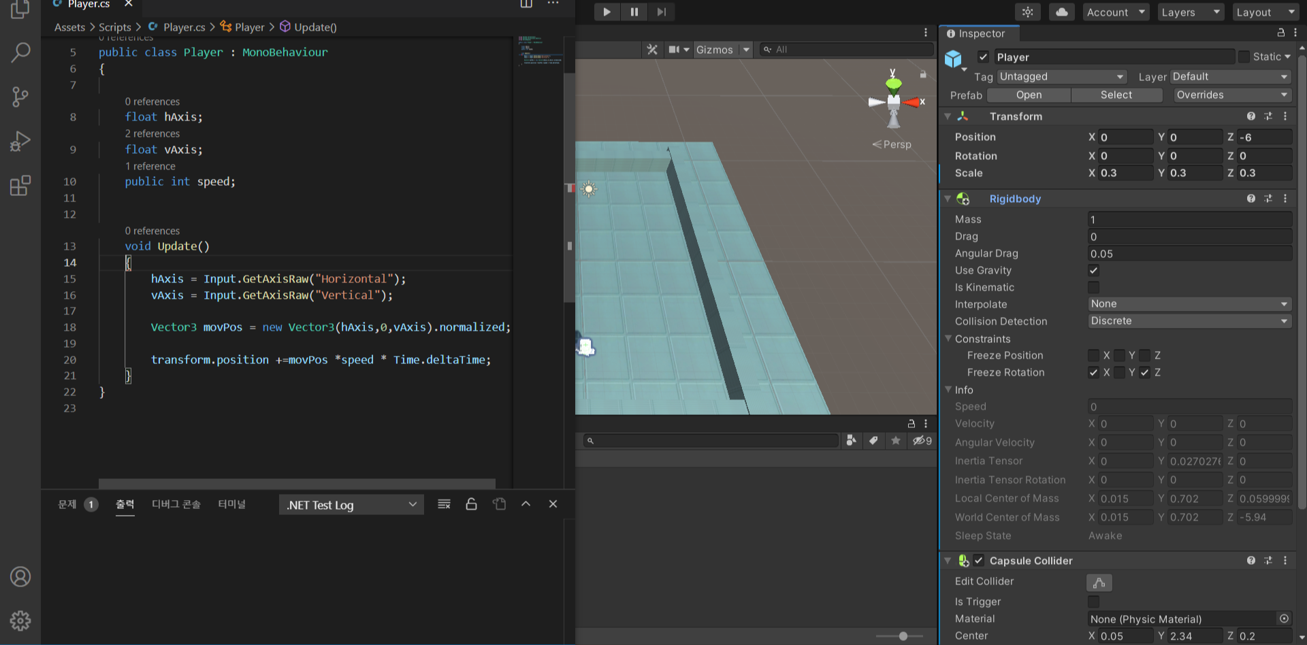Click the Project search by label icon
1307x645 pixels.
click(873, 441)
